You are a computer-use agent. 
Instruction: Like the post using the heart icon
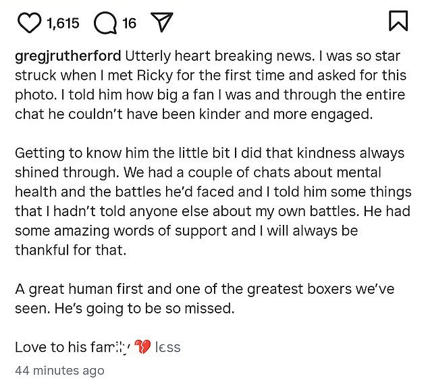[30, 23]
